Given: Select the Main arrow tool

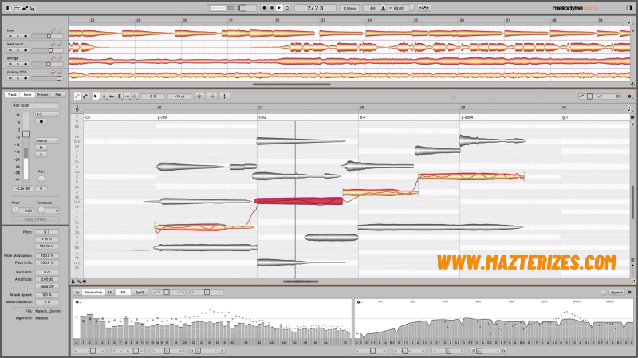Looking at the screenshot, I should click(96, 96).
